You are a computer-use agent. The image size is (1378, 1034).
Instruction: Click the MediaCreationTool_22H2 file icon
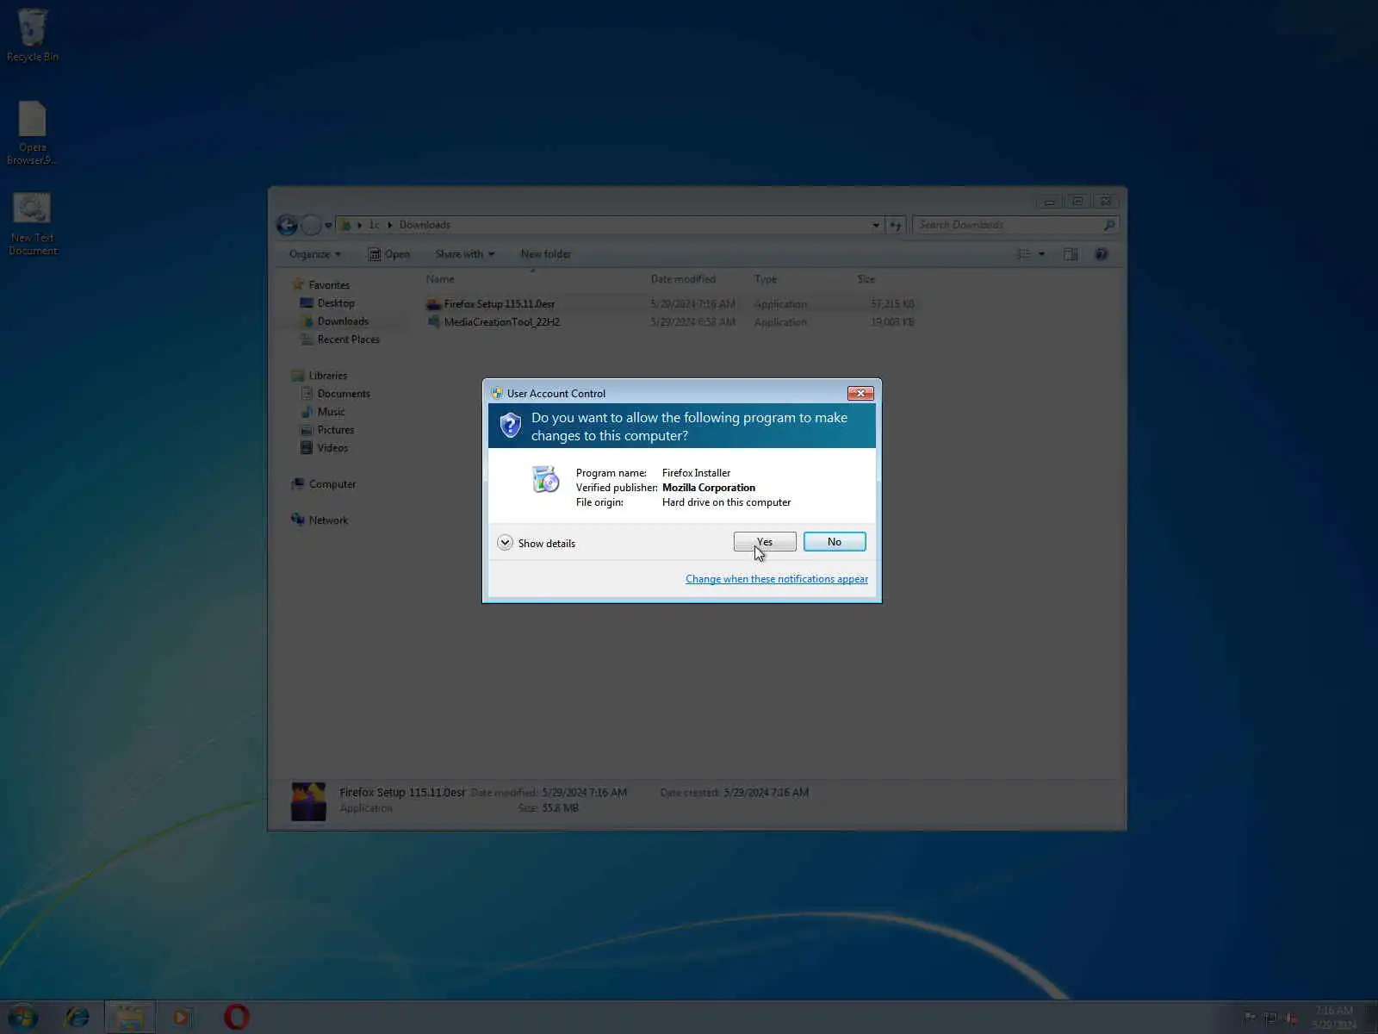pos(434,322)
